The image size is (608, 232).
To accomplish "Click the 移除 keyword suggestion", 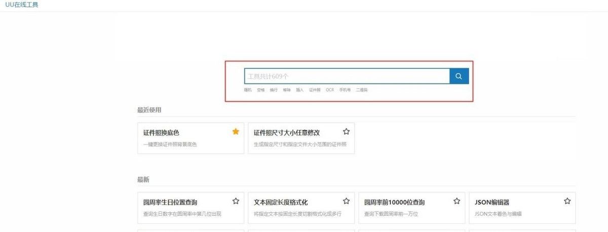I will (x=287, y=90).
